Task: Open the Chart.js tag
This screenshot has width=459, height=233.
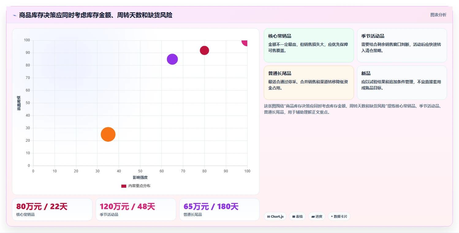Action: coord(275,216)
